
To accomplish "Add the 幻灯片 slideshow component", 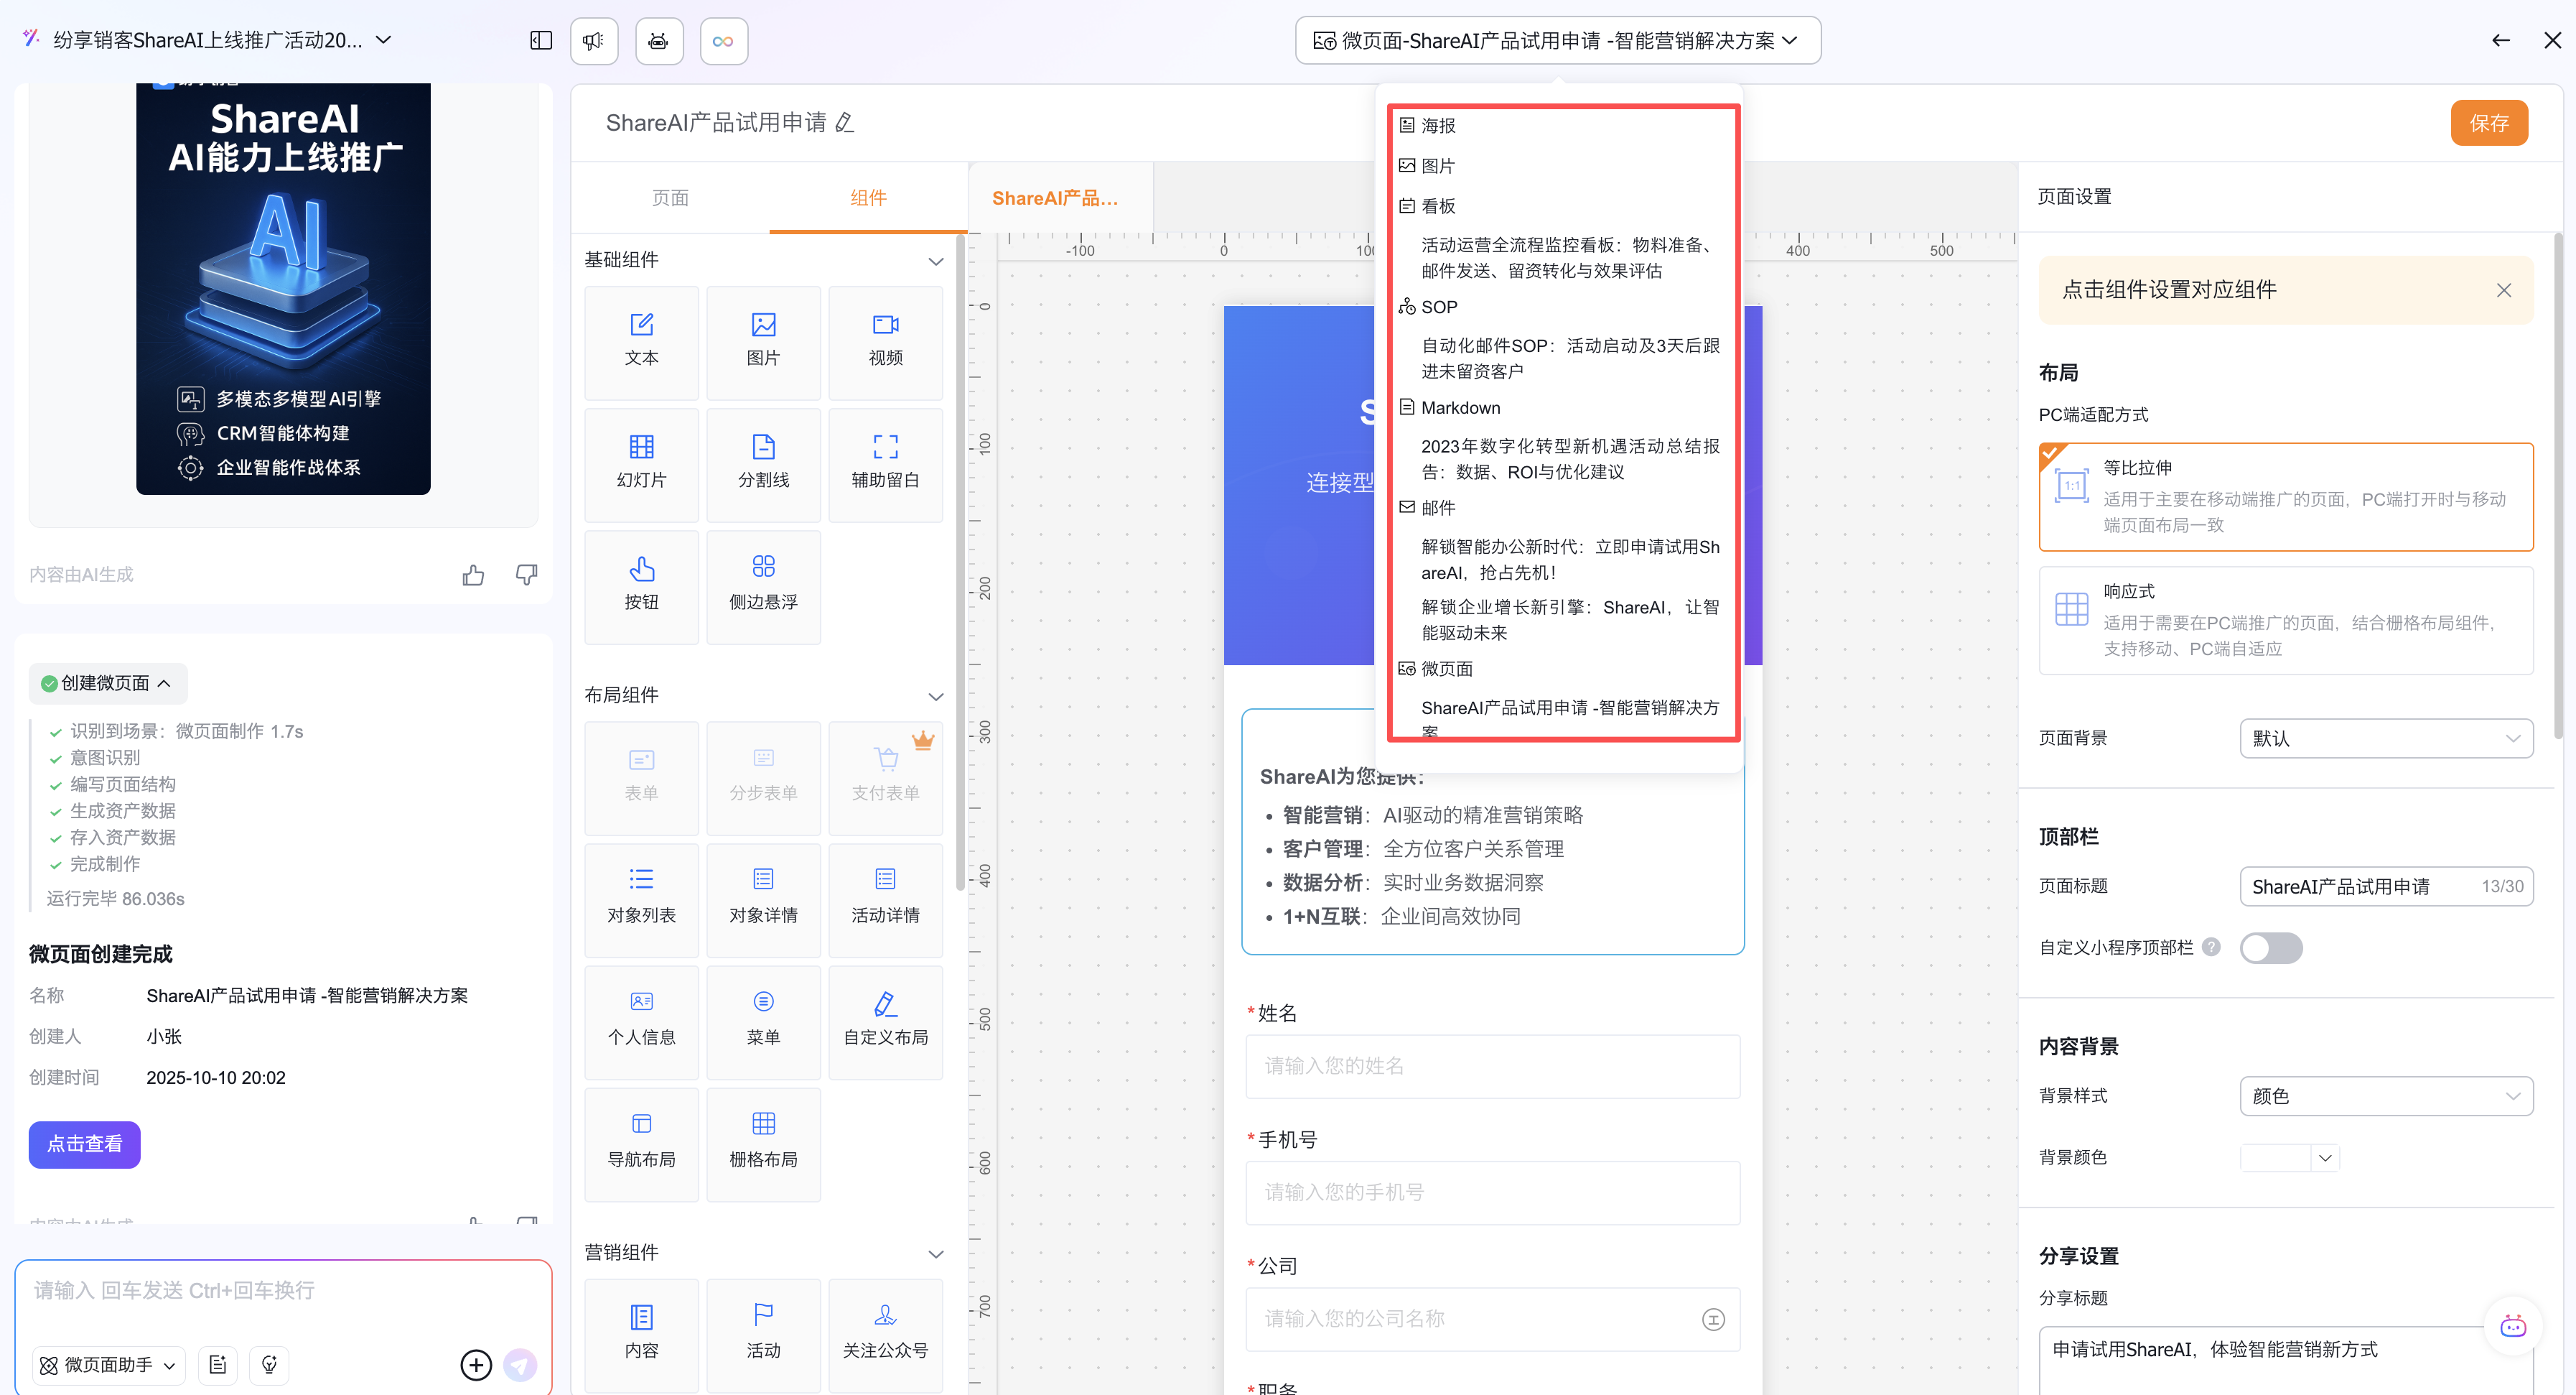I will [x=641, y=463].
